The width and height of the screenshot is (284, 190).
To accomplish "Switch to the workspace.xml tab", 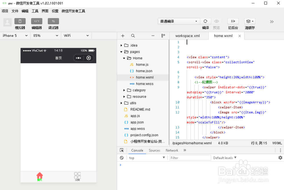I will tap(187, 36).
